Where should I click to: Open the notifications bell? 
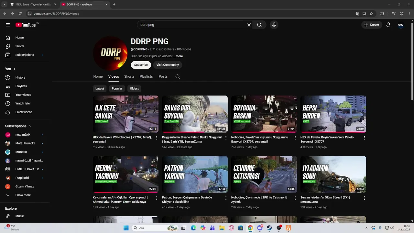[388, 25]
